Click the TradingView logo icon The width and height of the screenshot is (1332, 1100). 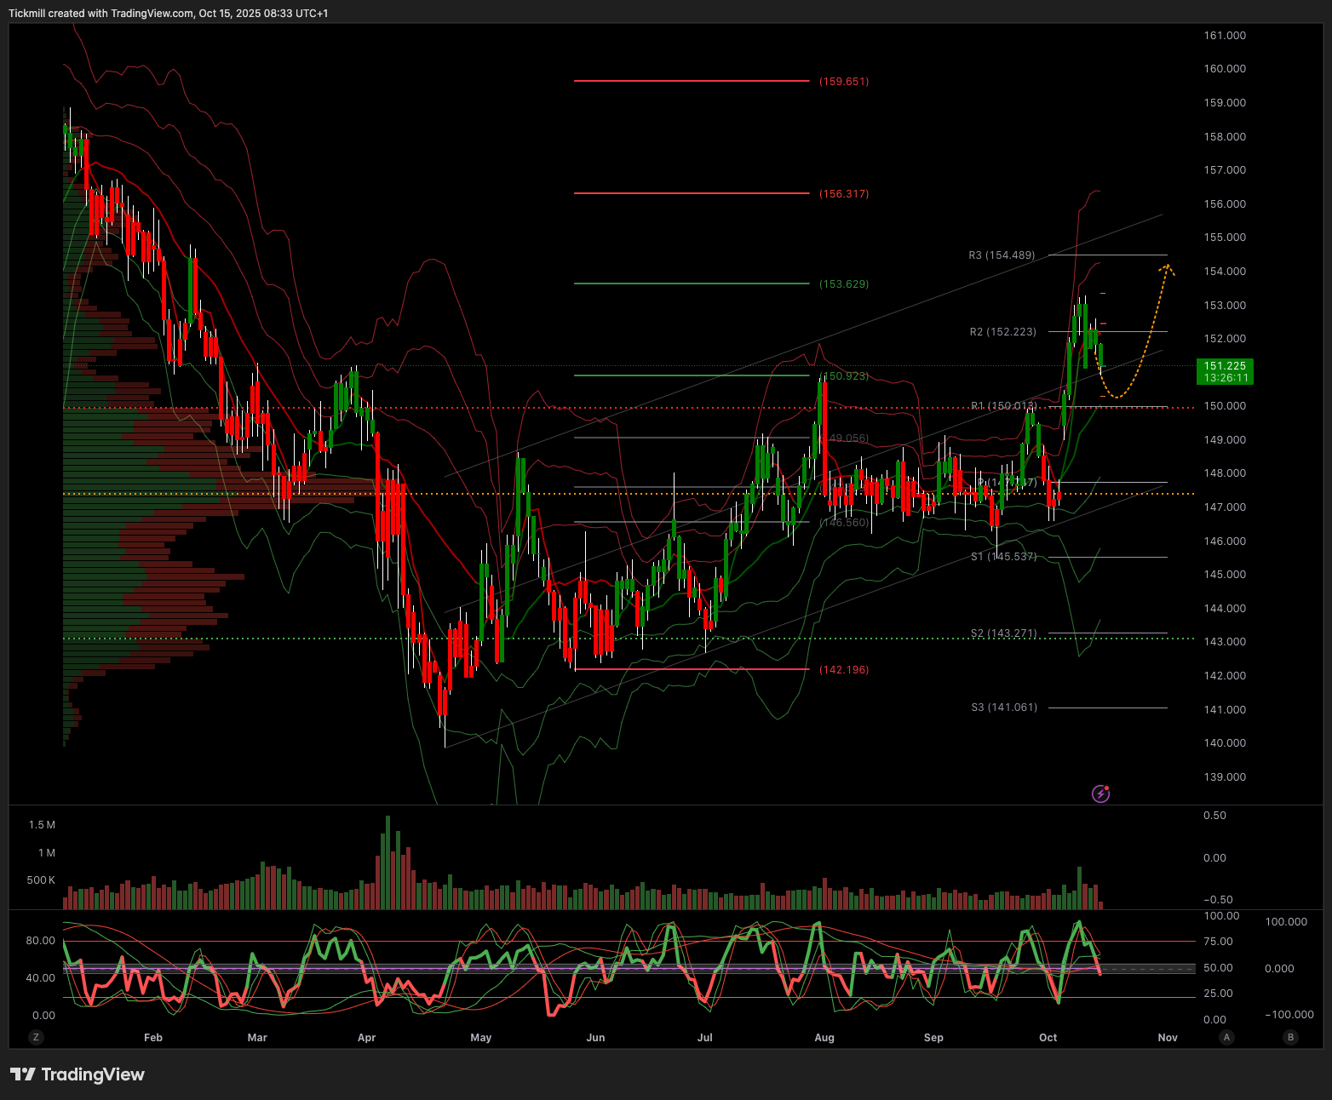coord(23,1074)
